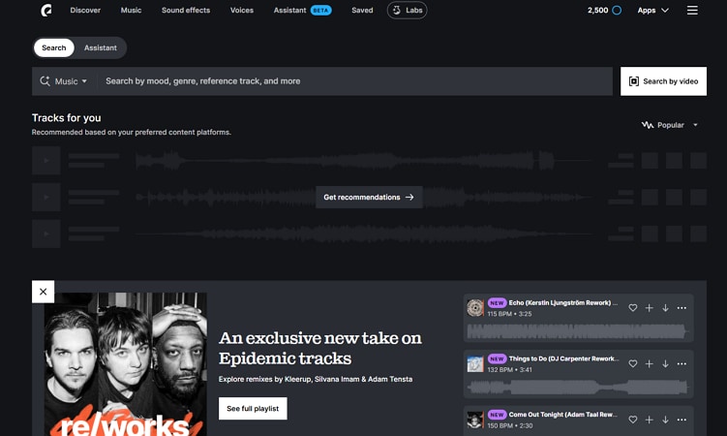Seek within the Echo track waveform
Screen dimensions: 727x436
577,331
